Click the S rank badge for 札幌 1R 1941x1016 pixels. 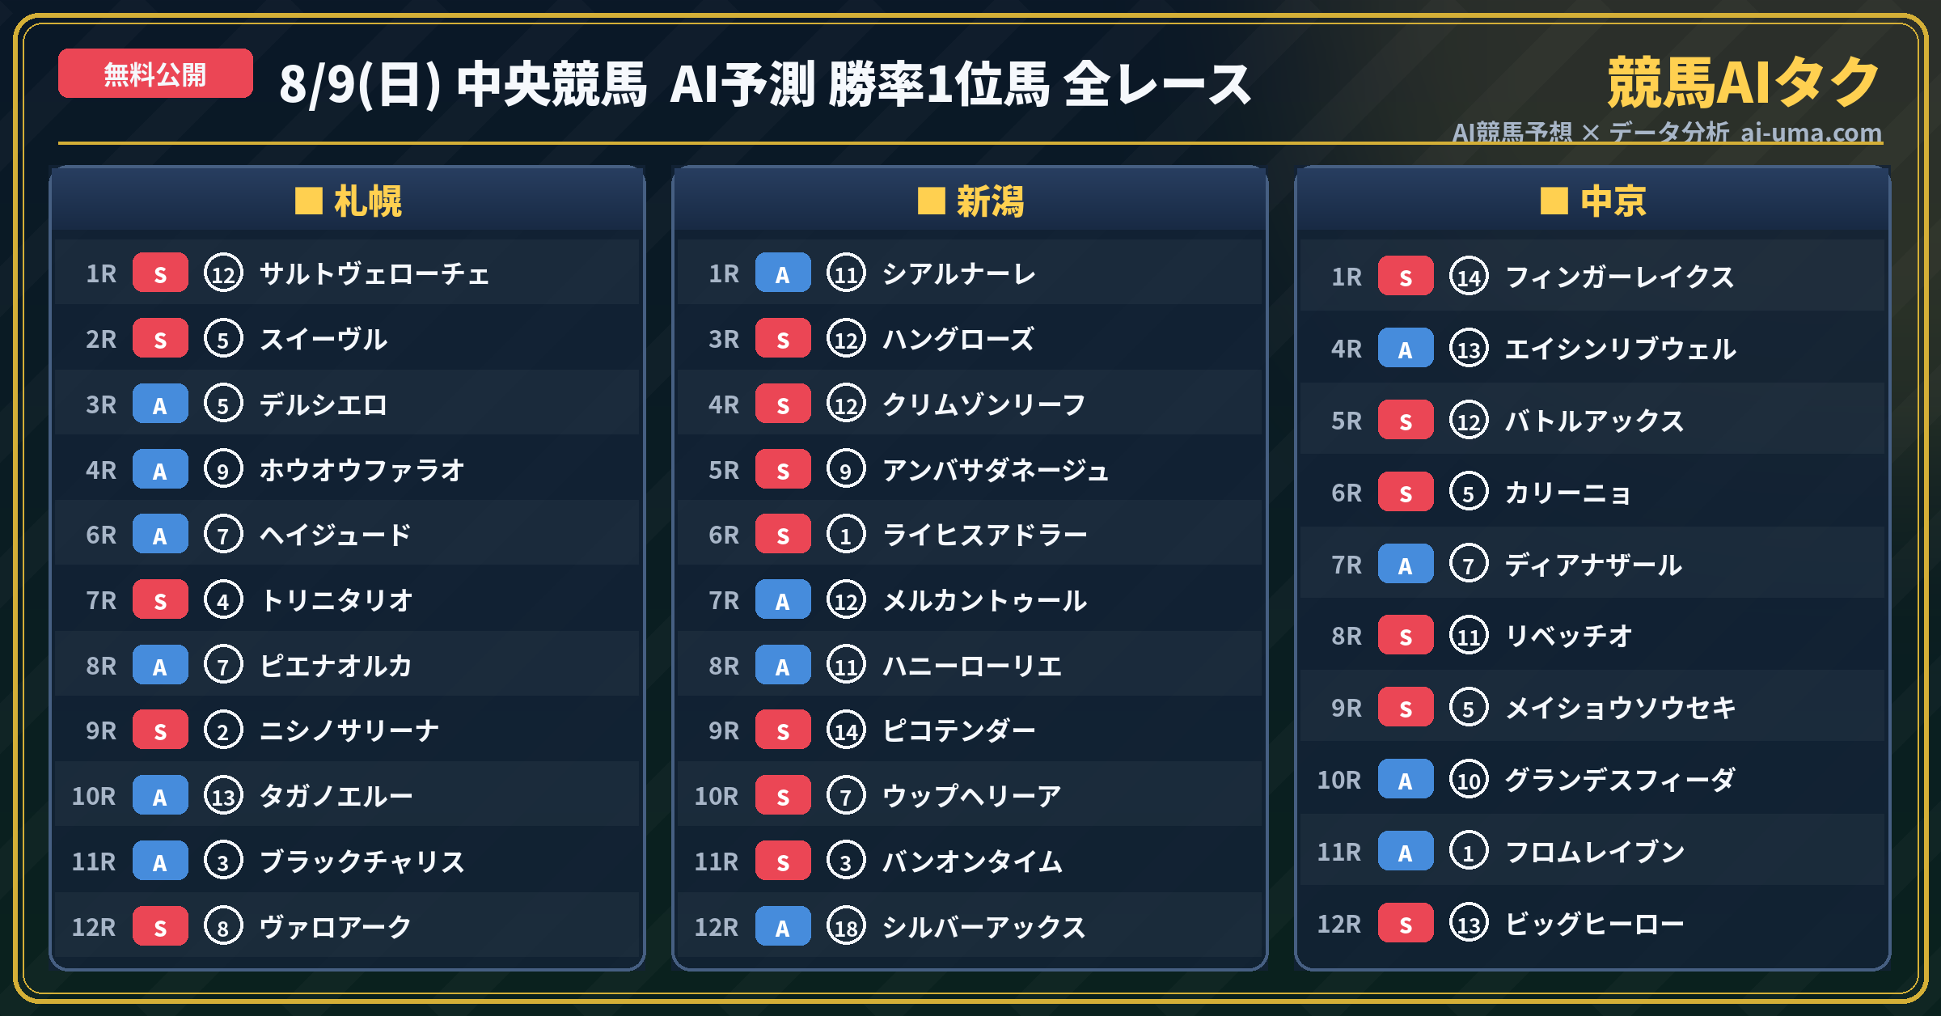click(x=160, y=273)
